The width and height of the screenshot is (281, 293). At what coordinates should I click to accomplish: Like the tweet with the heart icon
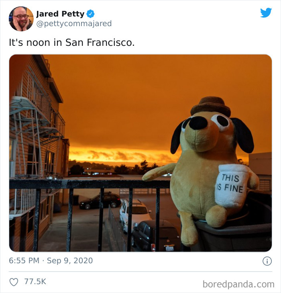14,282
